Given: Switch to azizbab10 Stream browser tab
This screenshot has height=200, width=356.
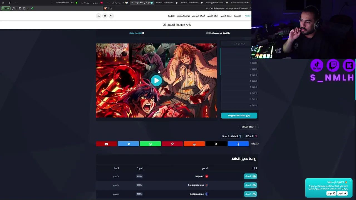Looking at the screenshot, I should click(x=66, y=3).
